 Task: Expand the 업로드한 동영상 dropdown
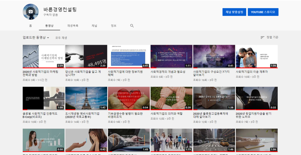tap(36, 38)
